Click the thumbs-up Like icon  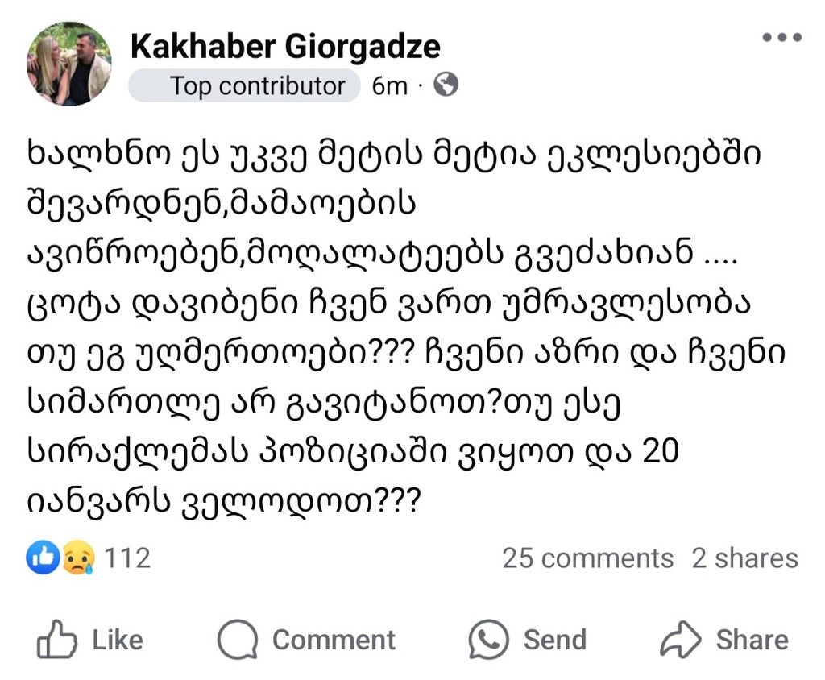click(57, 641)
